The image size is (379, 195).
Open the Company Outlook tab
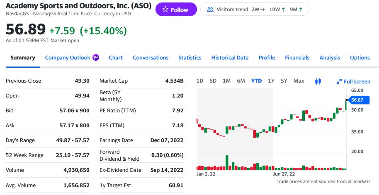point(68,57)
